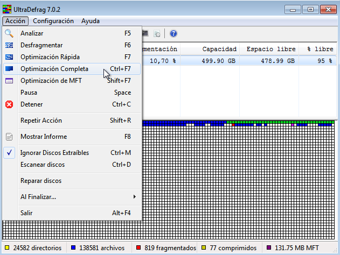Choose the Optimización Completa menu entry
The height and width of the screenshot is (255, 340).
54,69
